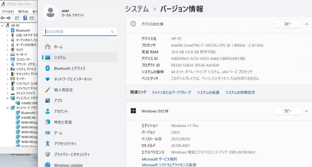Open Microsoft サービス規約 link
This screenshot has height=167, width=312.
[x=159, y=159]
